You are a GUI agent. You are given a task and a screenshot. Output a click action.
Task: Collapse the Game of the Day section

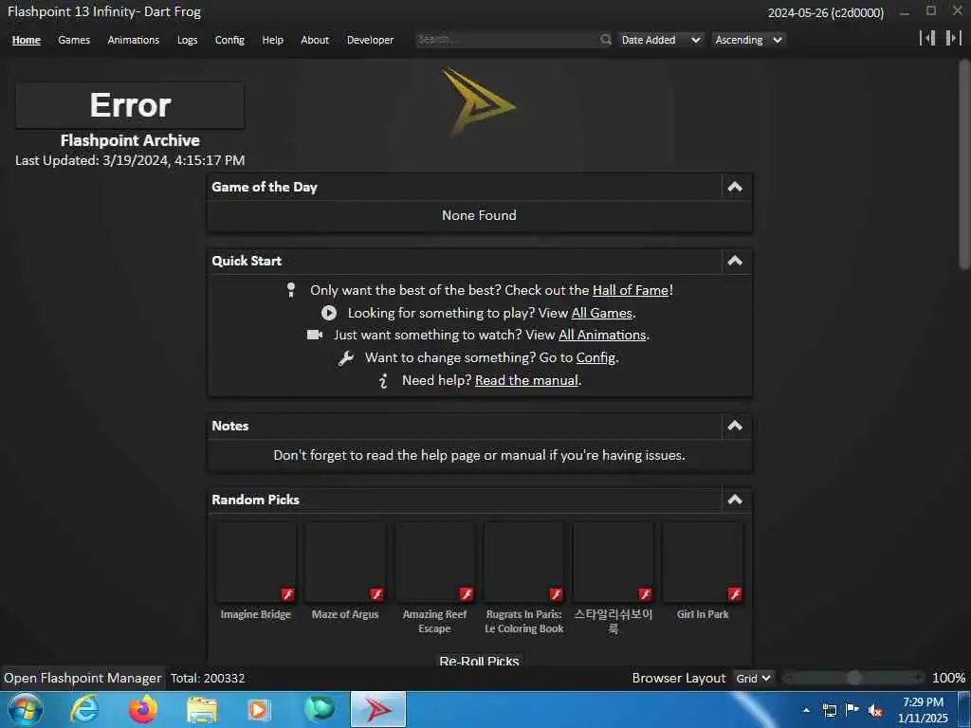tap(735, 187)
